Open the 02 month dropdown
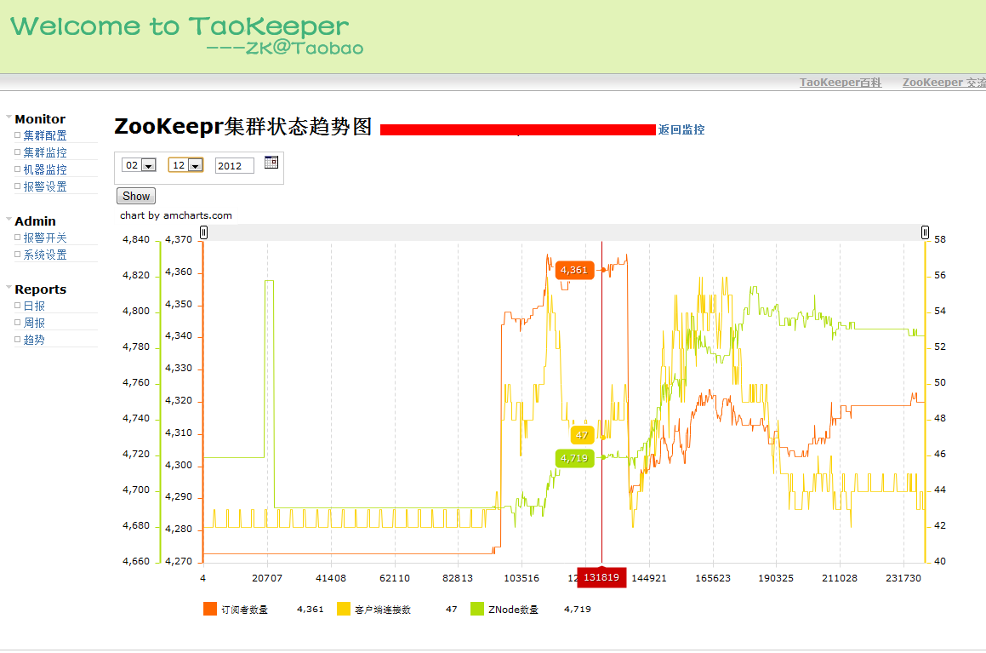This screenshot has height=653, width=986. pyautogui.click(x=139, y=165)
